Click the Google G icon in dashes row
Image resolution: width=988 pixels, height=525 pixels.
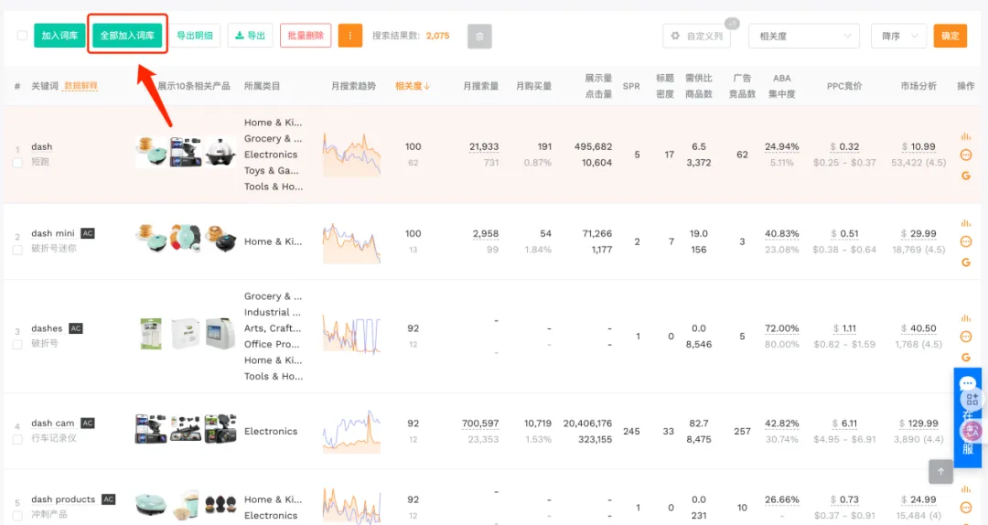965,358
